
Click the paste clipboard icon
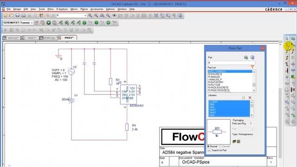(x=41, y=15)
